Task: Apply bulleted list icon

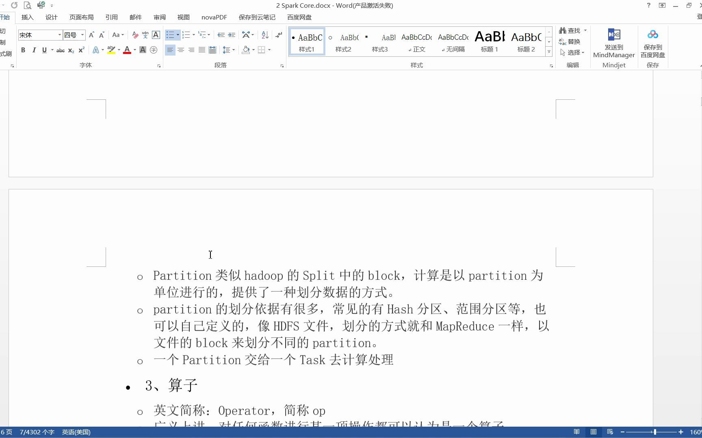Action: point(170,35)
